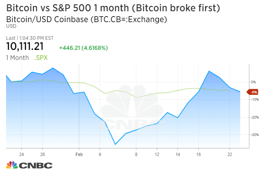Image resolution: width=270 pixels, height=181 pixels.
Task: Click the red -6% price tag marker
Action: pos(253,92)
